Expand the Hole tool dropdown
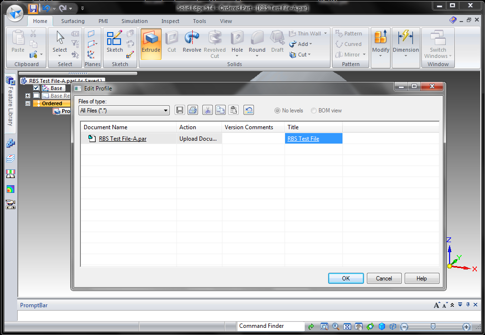The image size is (485, 335). 237,56
